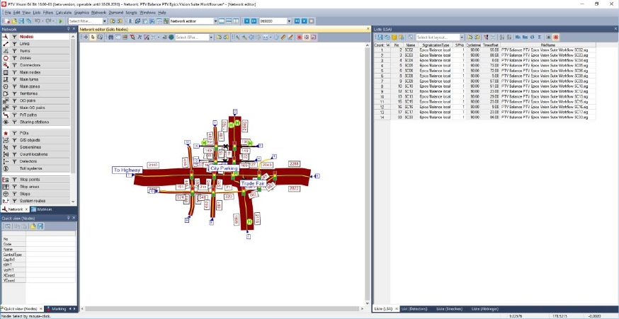619x319 pixels.
Task: Open the Select filter dropdown
Action: (104, 21)
